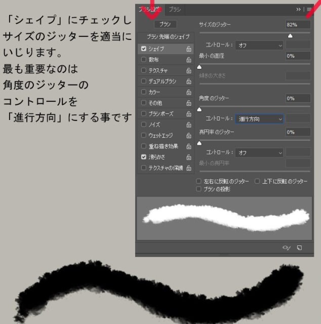Toggle the lock icon for ノイズ
Viewport: 321px width, 324px height.
tap(189, 125)
